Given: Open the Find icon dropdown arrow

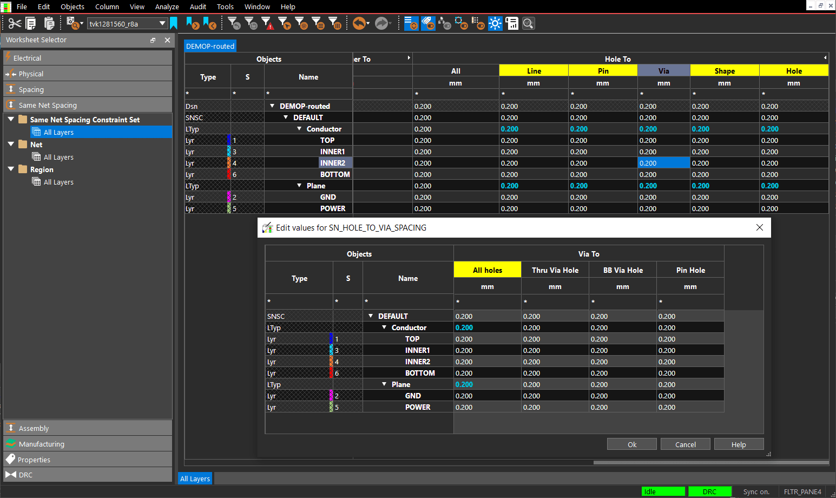Looking at the screenshot, I should coord(82,24).
